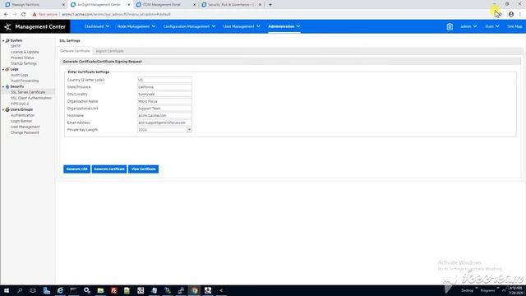Viewport: 526px width, 296px height.
Task: Click the Organization Name input field
Action: pyautogui.click(x=164, y=101)
